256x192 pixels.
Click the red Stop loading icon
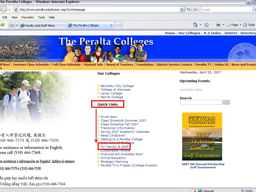tap(195, 9)
